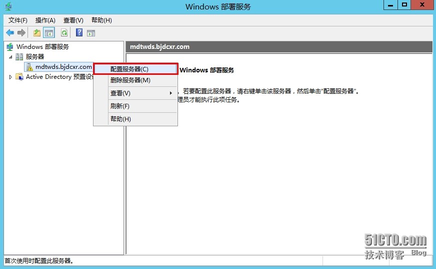Select the Windows 部署服务 tree root label

pyautogui.click(x=42, y=46)
